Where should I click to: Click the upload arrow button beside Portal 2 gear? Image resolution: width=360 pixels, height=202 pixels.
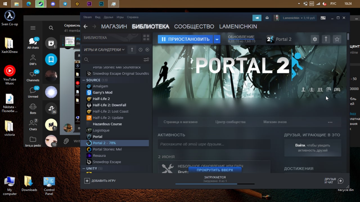click(326, 39)
